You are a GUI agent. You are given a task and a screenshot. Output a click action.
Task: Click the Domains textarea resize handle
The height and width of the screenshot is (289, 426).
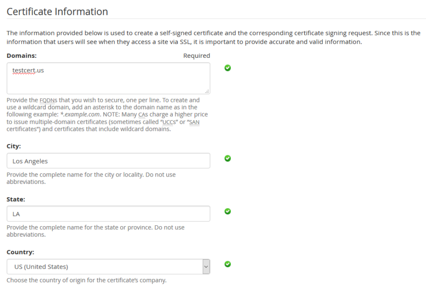[x=207, y=91]
